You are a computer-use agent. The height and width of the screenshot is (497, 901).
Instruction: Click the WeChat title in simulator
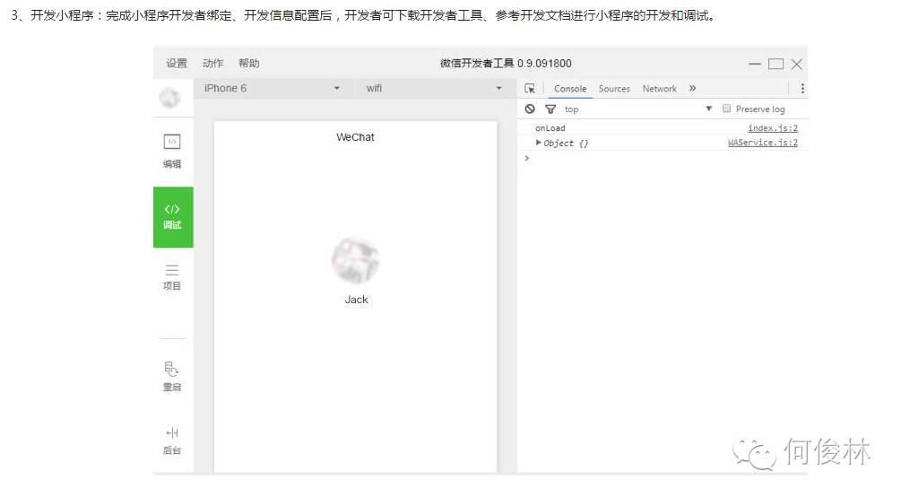pyautogui.click(x=355, y=137)
